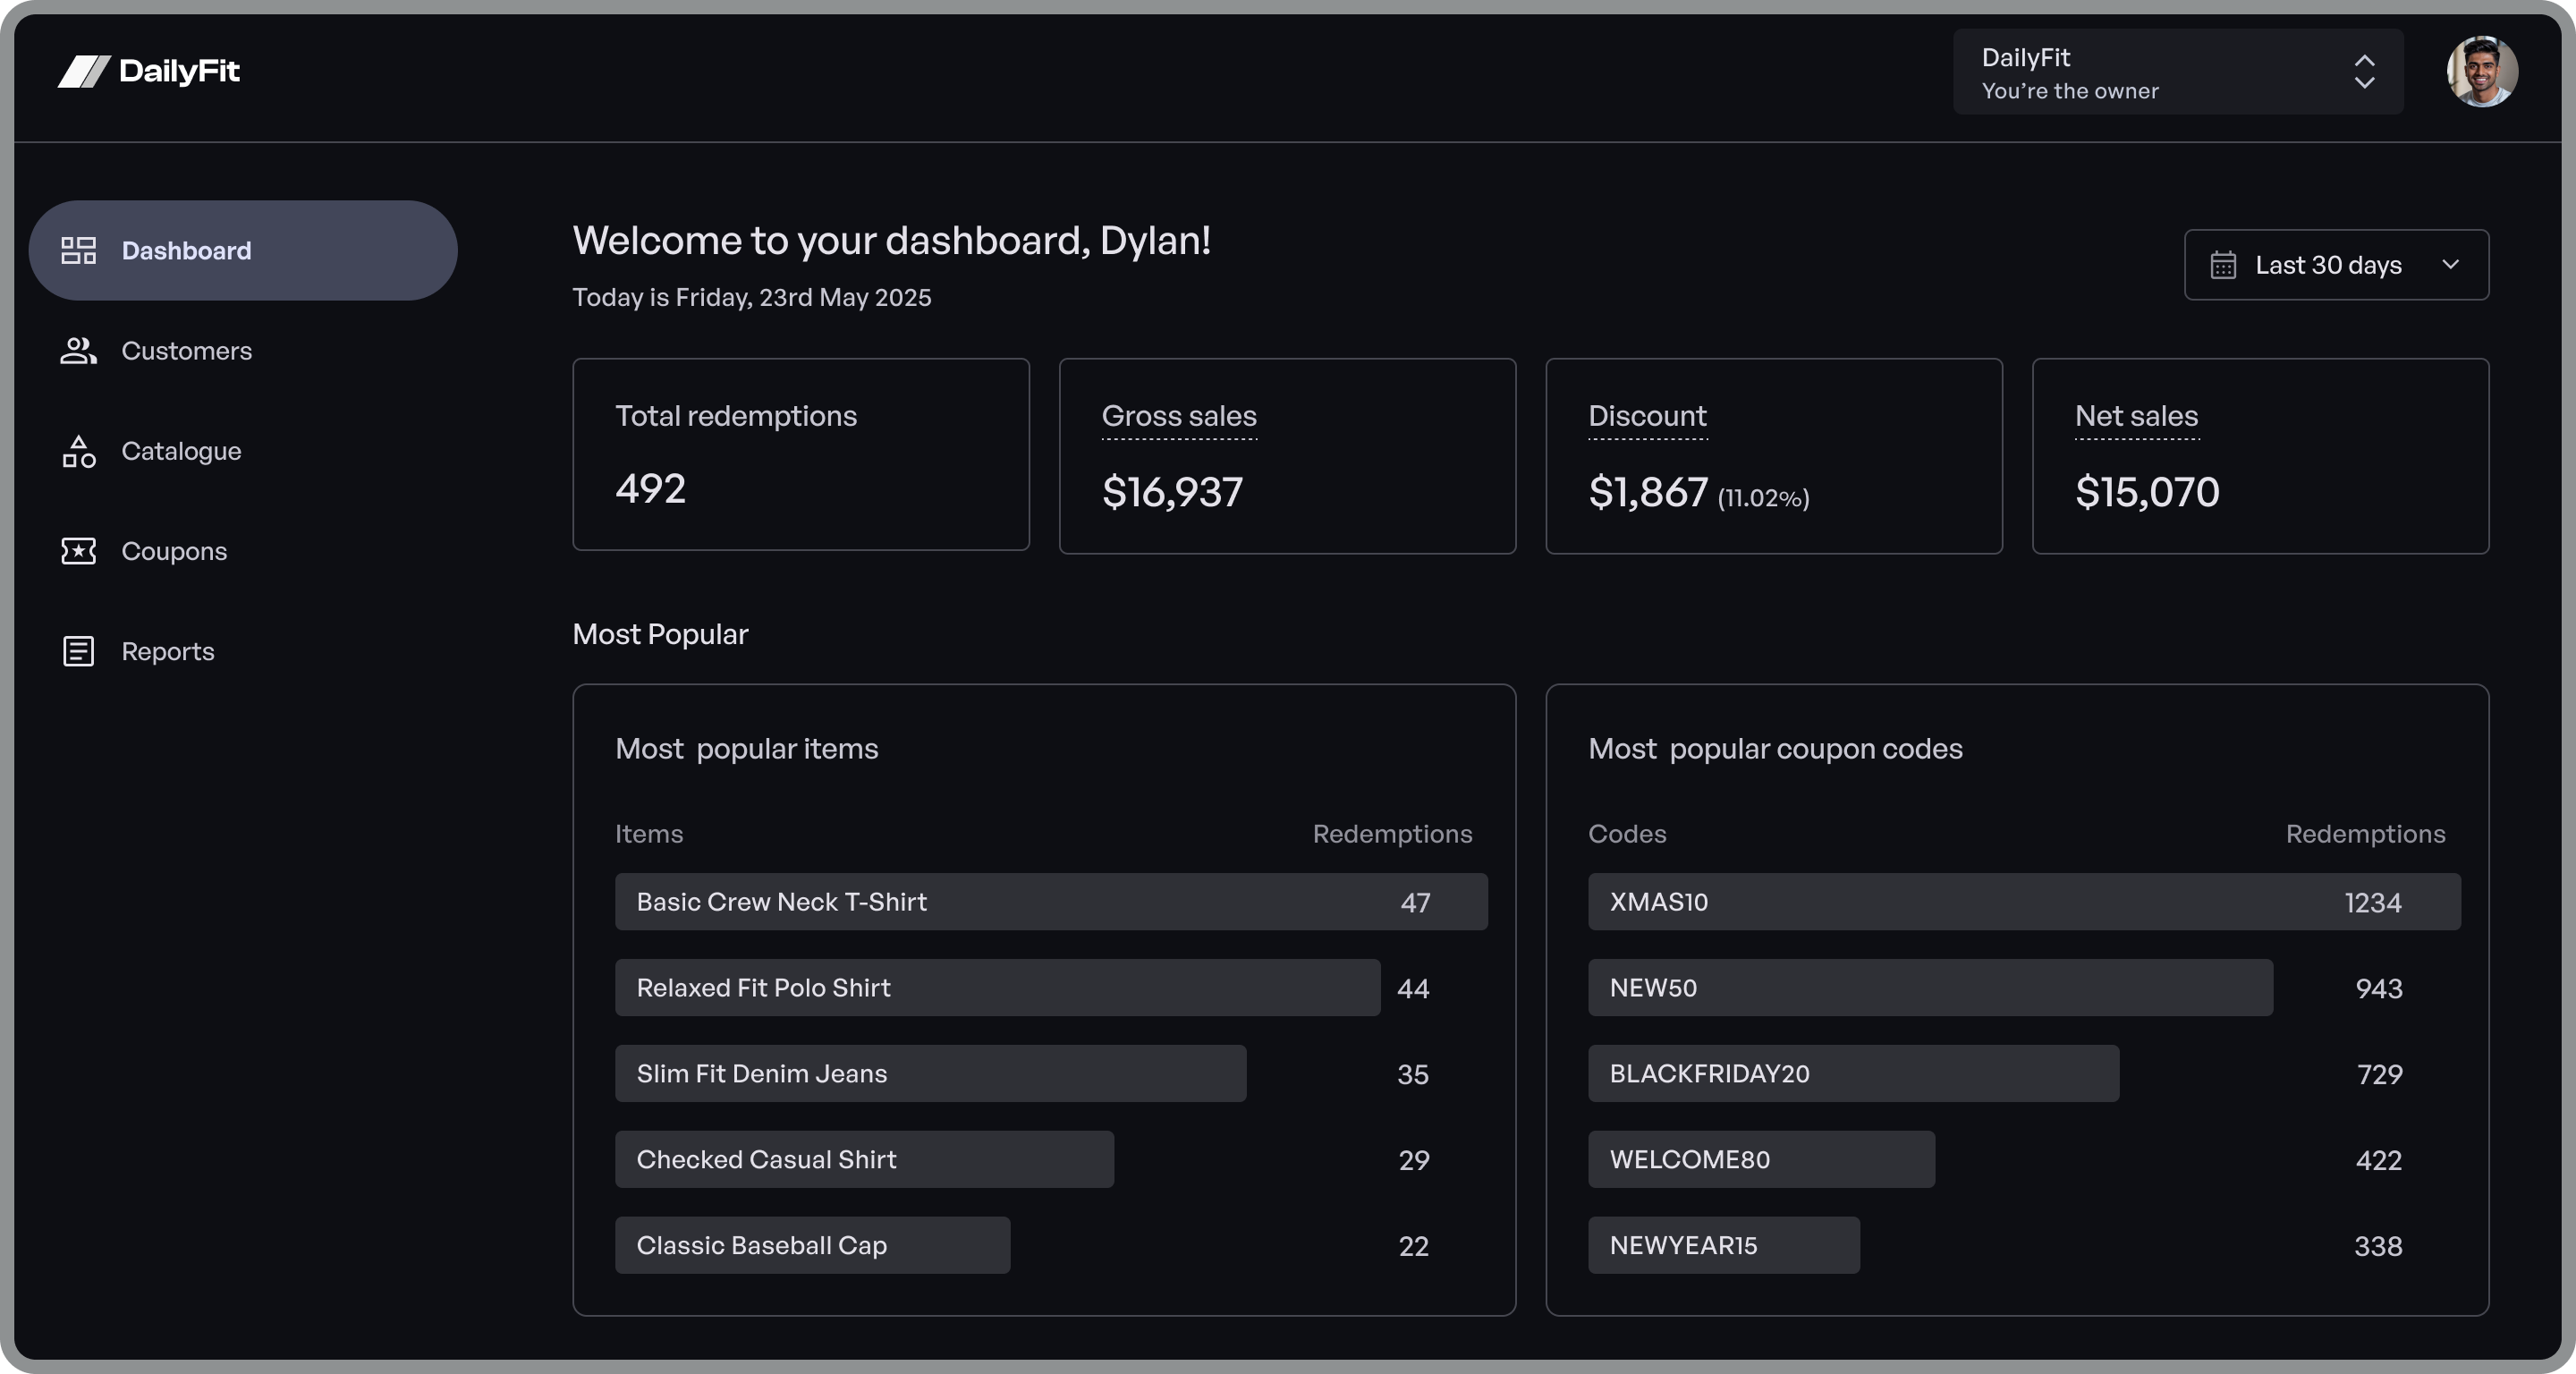Open Dashboard using the grid icon
The height and width of the screenshot is (1374, 2576).
[79, 250]
